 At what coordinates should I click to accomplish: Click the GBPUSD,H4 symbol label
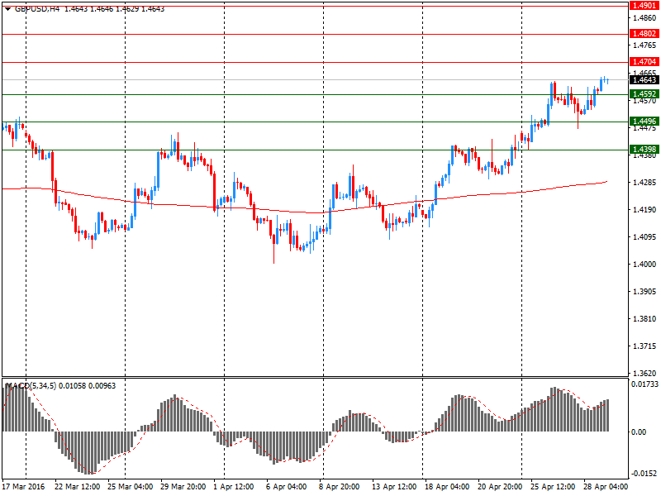(37, 9)
